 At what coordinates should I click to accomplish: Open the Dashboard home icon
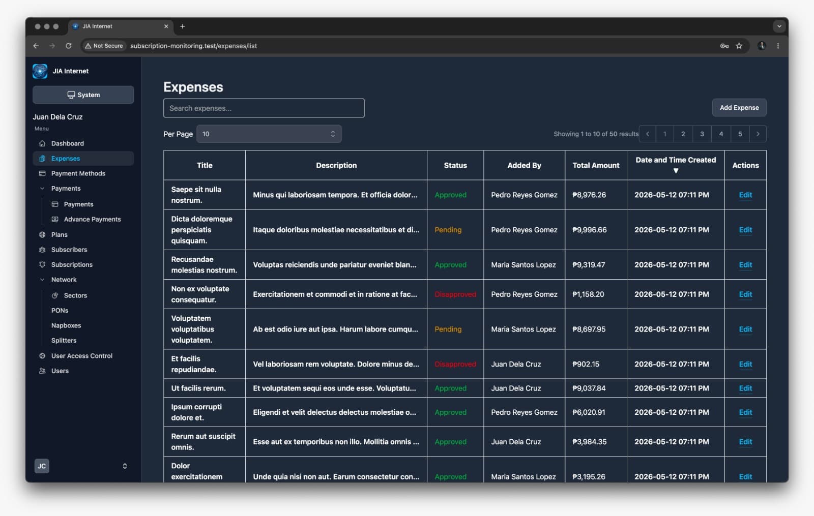tap(42, 143)
